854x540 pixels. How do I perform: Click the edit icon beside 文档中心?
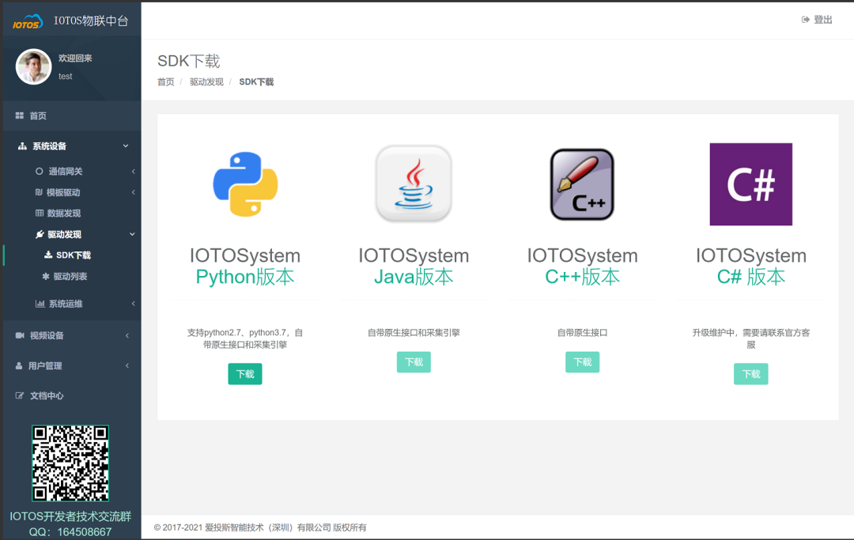pyautogui.click(x=20, y=396)
